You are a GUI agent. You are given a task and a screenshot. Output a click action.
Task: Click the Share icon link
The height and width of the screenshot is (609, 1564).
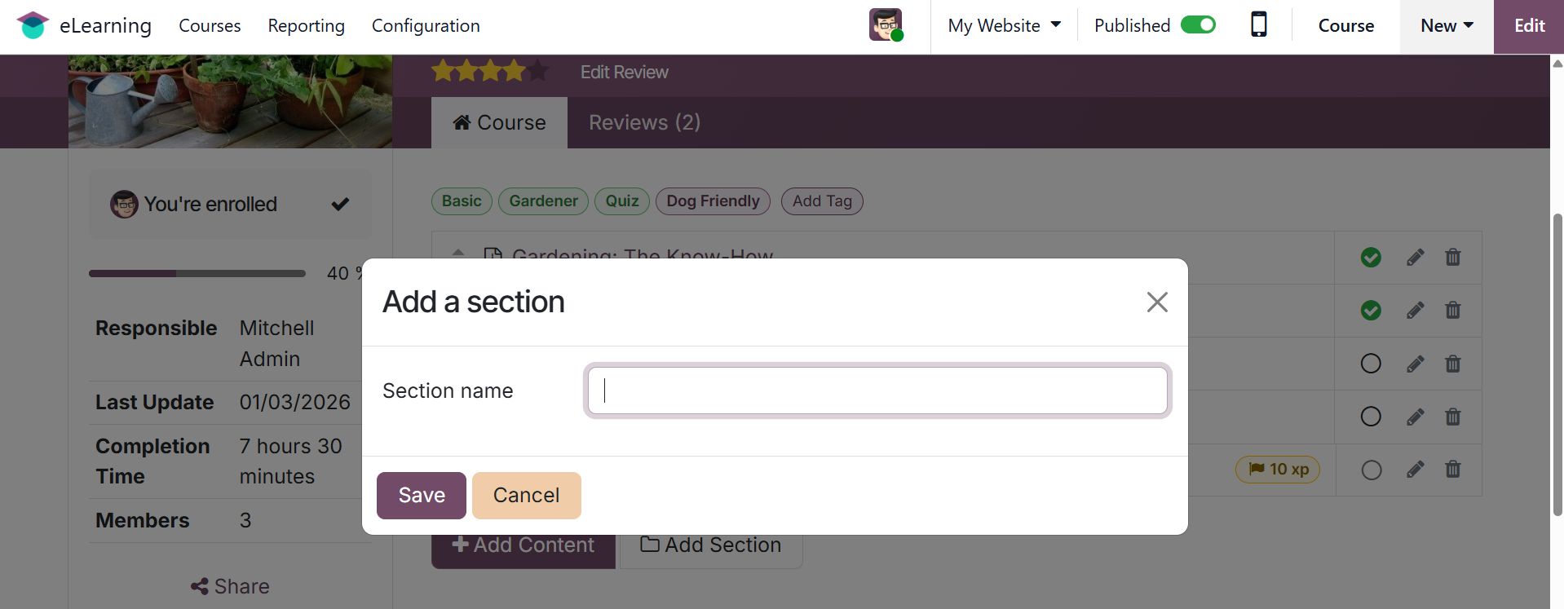230,586
